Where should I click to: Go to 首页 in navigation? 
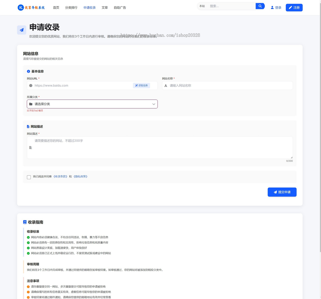(56, 7)
